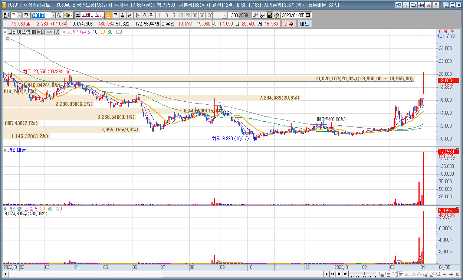Click the data table grid icon on chart

(7, 38)
